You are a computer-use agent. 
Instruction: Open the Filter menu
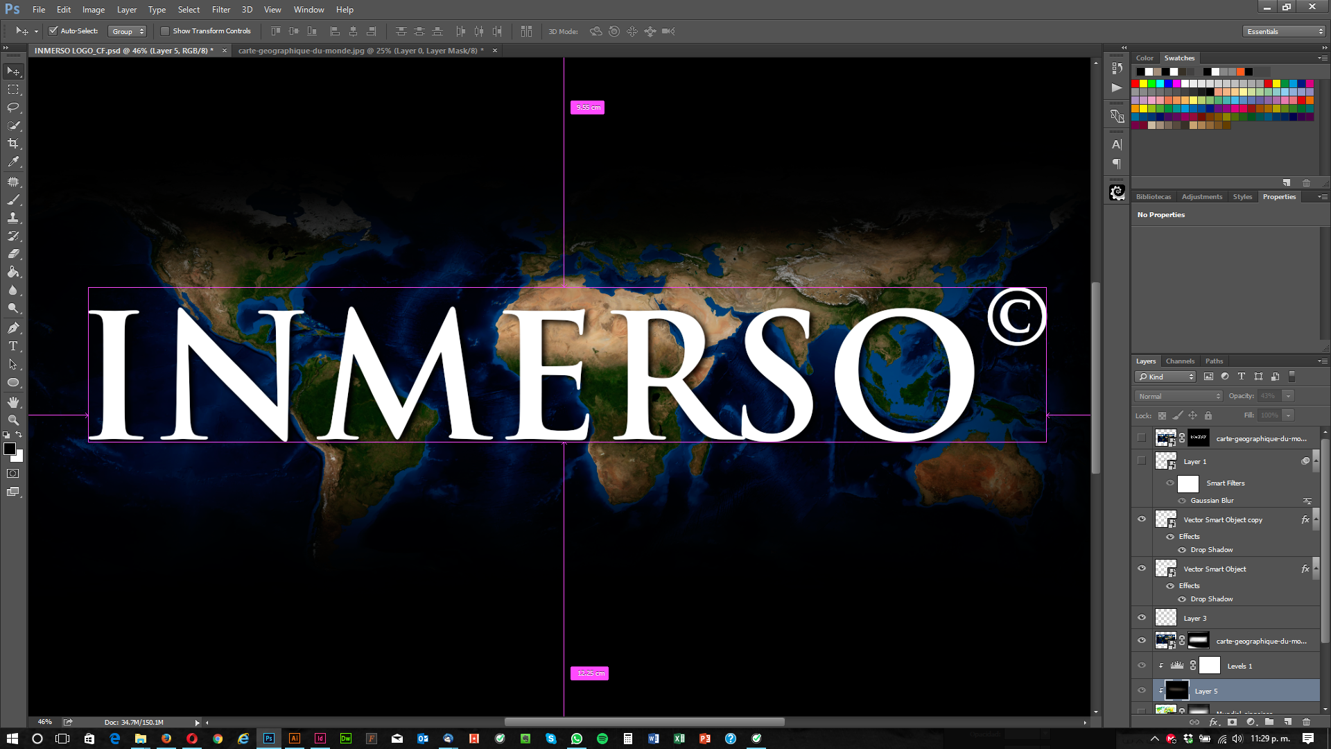pyautogui.click(x=221, y=10)
